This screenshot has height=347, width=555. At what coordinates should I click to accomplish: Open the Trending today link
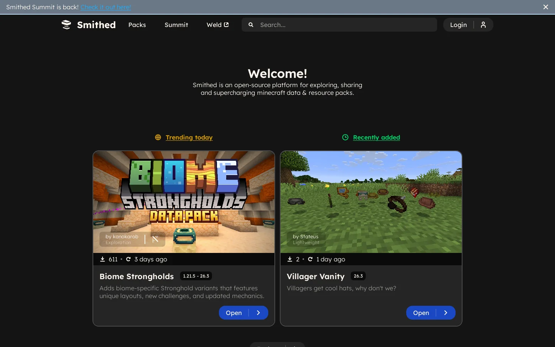click(189, 137)
